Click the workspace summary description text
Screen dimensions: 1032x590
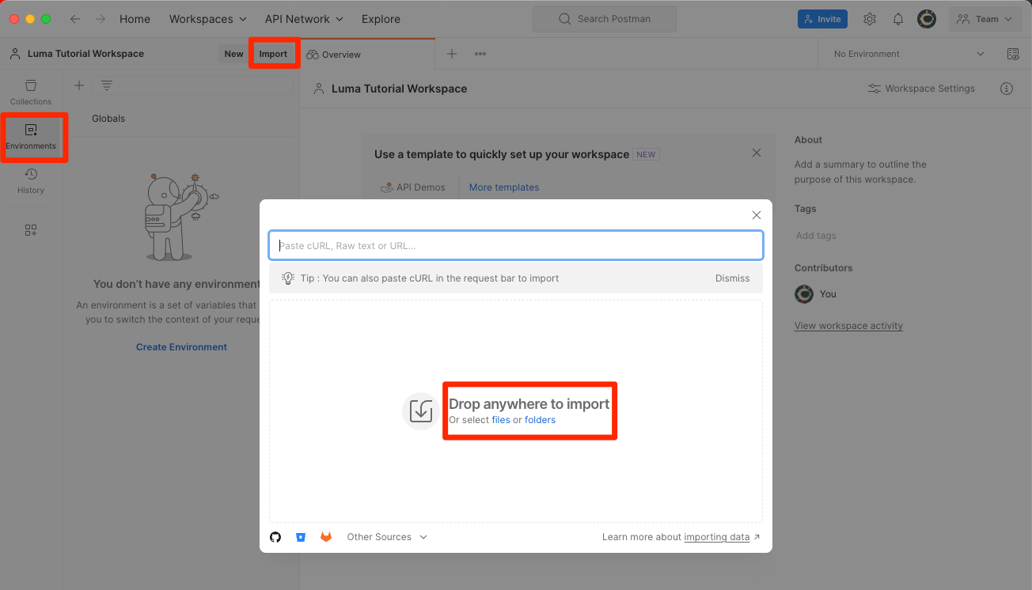tap(860, 172)
